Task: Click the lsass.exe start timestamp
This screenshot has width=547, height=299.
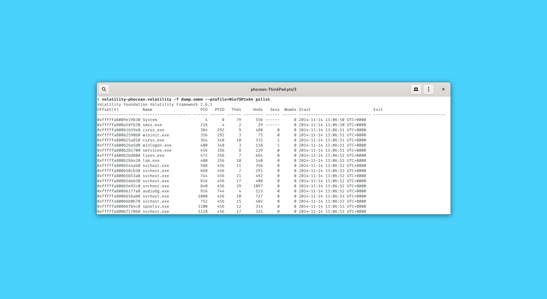Action: click(x=332, y=155)
